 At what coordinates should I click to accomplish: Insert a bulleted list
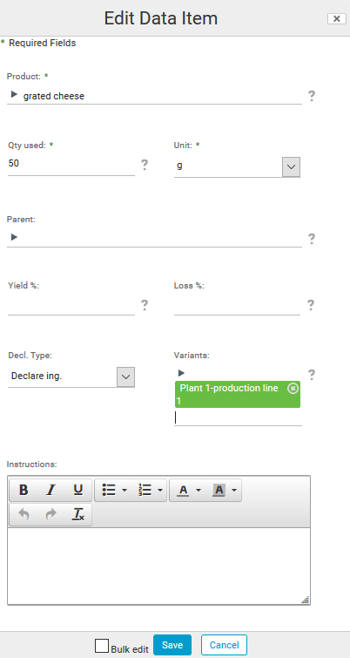pyautogui.click(x=113, y=490)
